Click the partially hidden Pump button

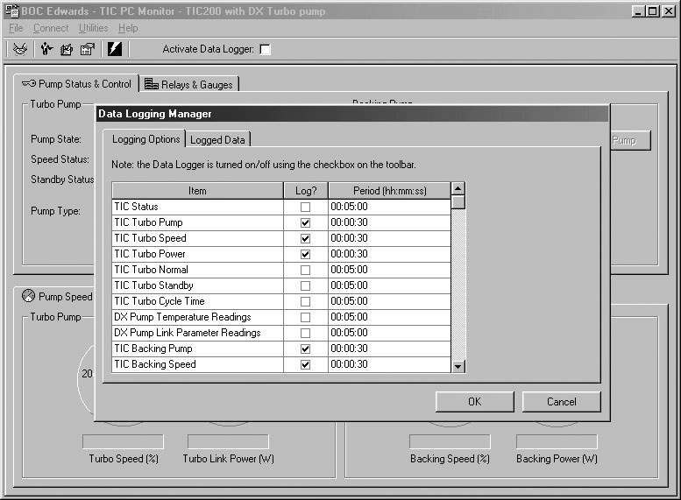pyautogui.click(x=631, y=140)
